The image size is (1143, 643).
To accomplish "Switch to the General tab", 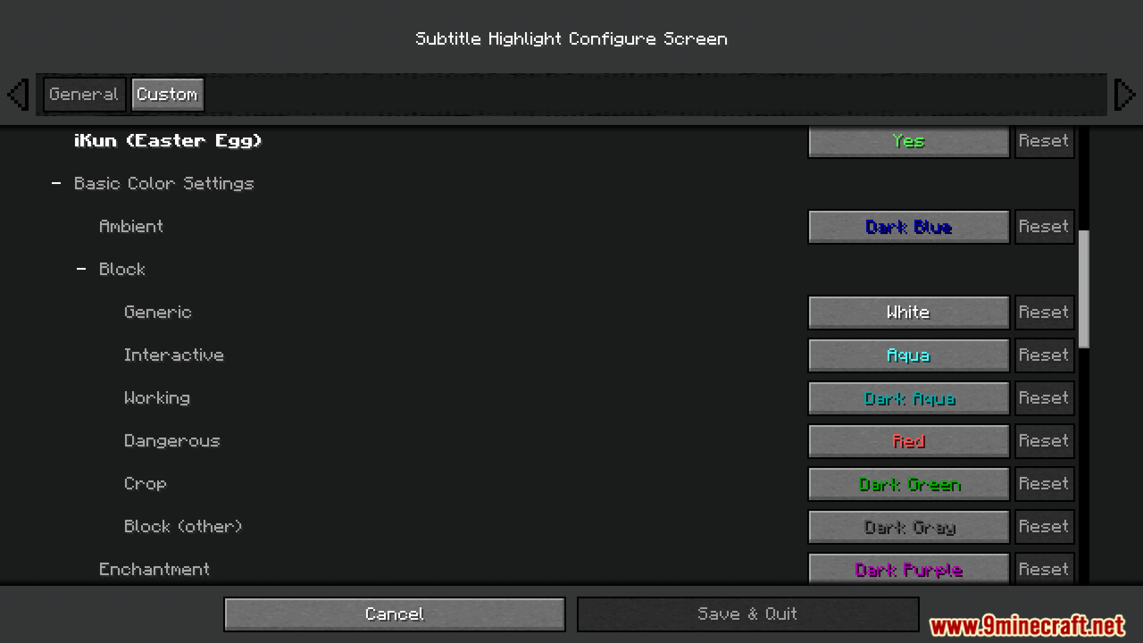I will [x=84, y=95].
